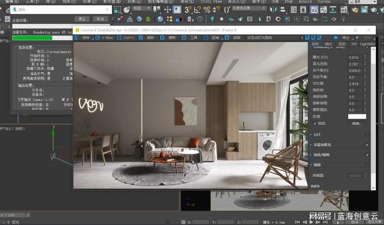Expand the bloom and glare section
The height and width of the screenshot is (225, 384).
pos(311,145)
